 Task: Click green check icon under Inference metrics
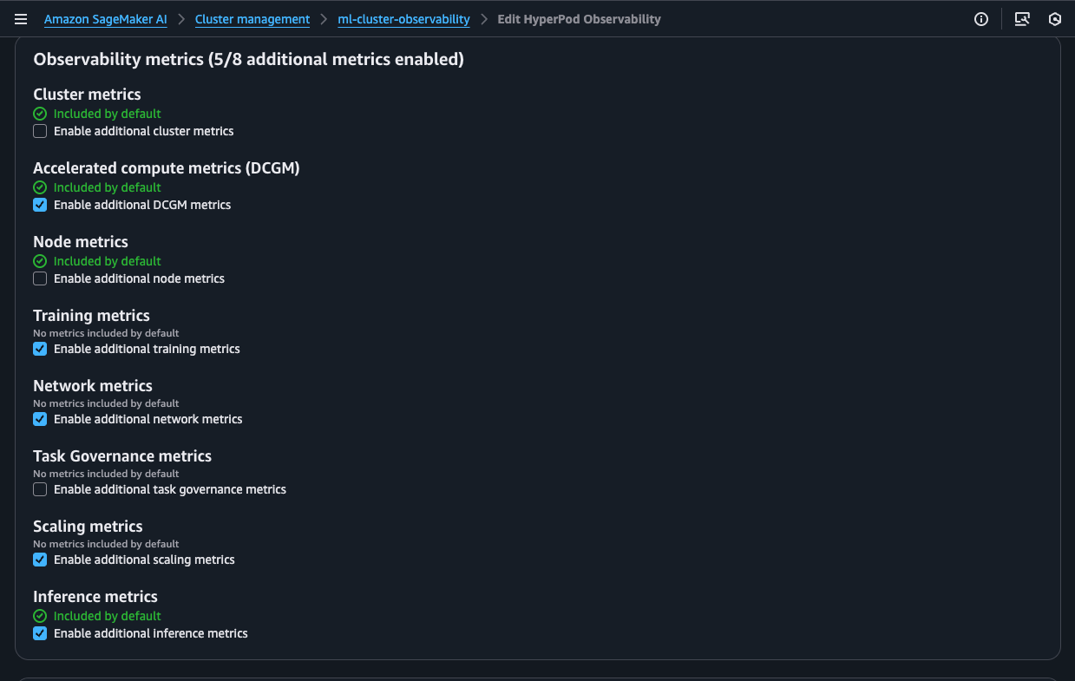tap(40, 616)
